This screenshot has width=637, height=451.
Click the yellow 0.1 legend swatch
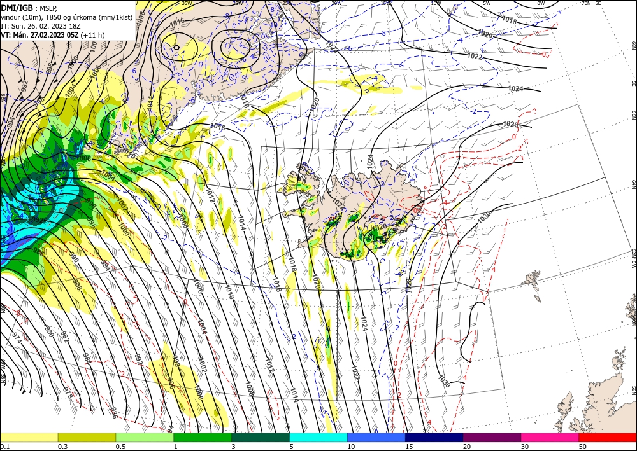[x=29, y=437]
